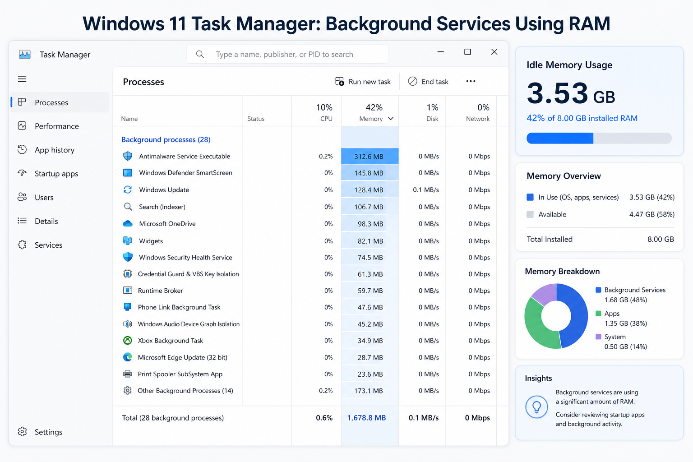Select the 145.8 MB memory cell
693x462 pixels.
370,173
